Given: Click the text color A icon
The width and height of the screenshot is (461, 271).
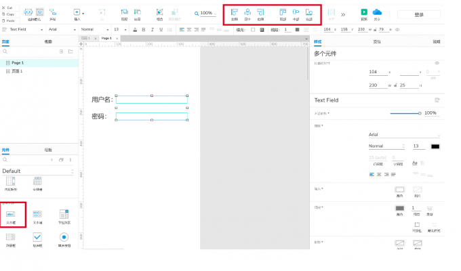Looking at the screenshot, I should click(x=135, y=29).
